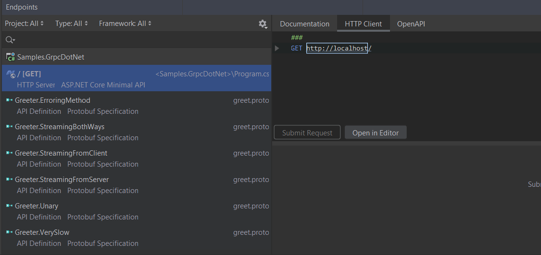This screenshot has height=255, width=541.
Task: Select the / [GET] endpoint row
Action: [137, 78]
